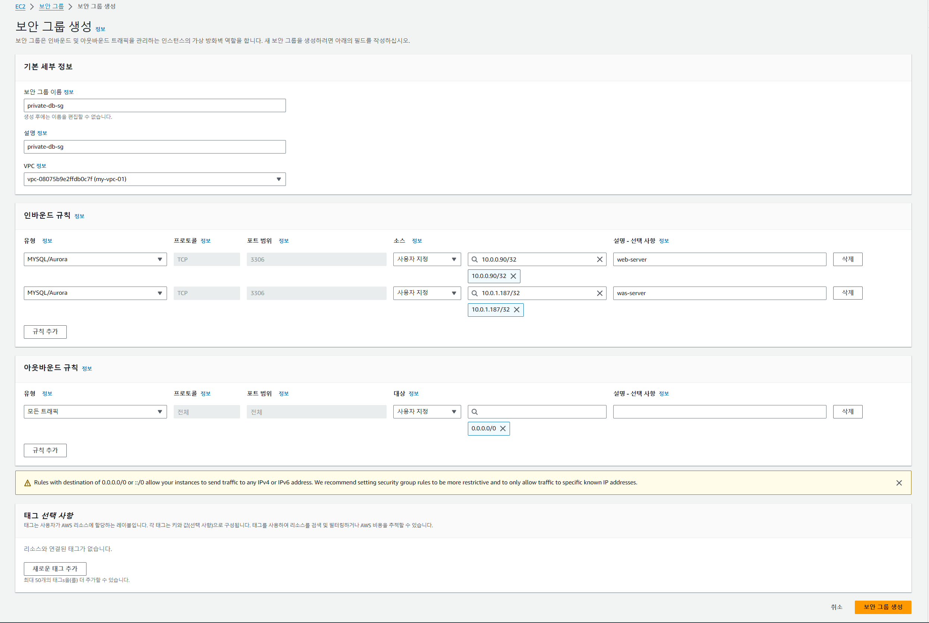Open outbound 사용자 지정 destination dropdown

[x=426, y=412]
